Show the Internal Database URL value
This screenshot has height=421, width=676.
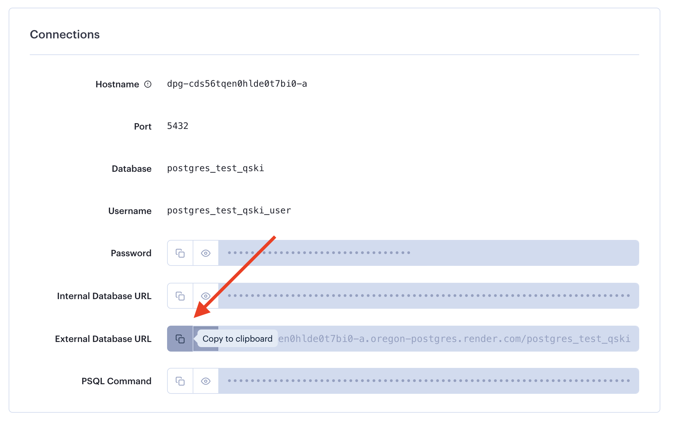(206, 296)
